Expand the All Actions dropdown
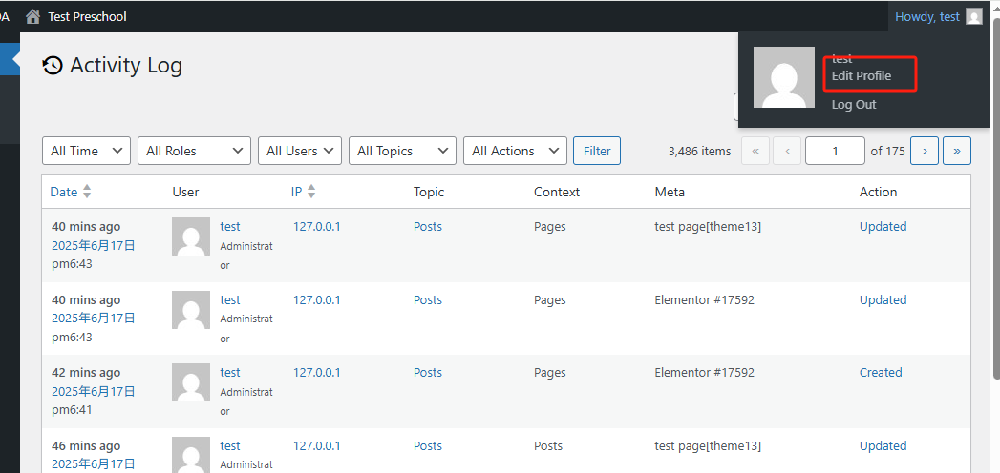This screenshot has height=473, width=1000. pos(514,151)
